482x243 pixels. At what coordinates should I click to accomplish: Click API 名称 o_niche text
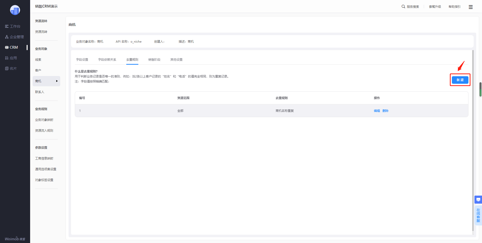tap(129, 42)
